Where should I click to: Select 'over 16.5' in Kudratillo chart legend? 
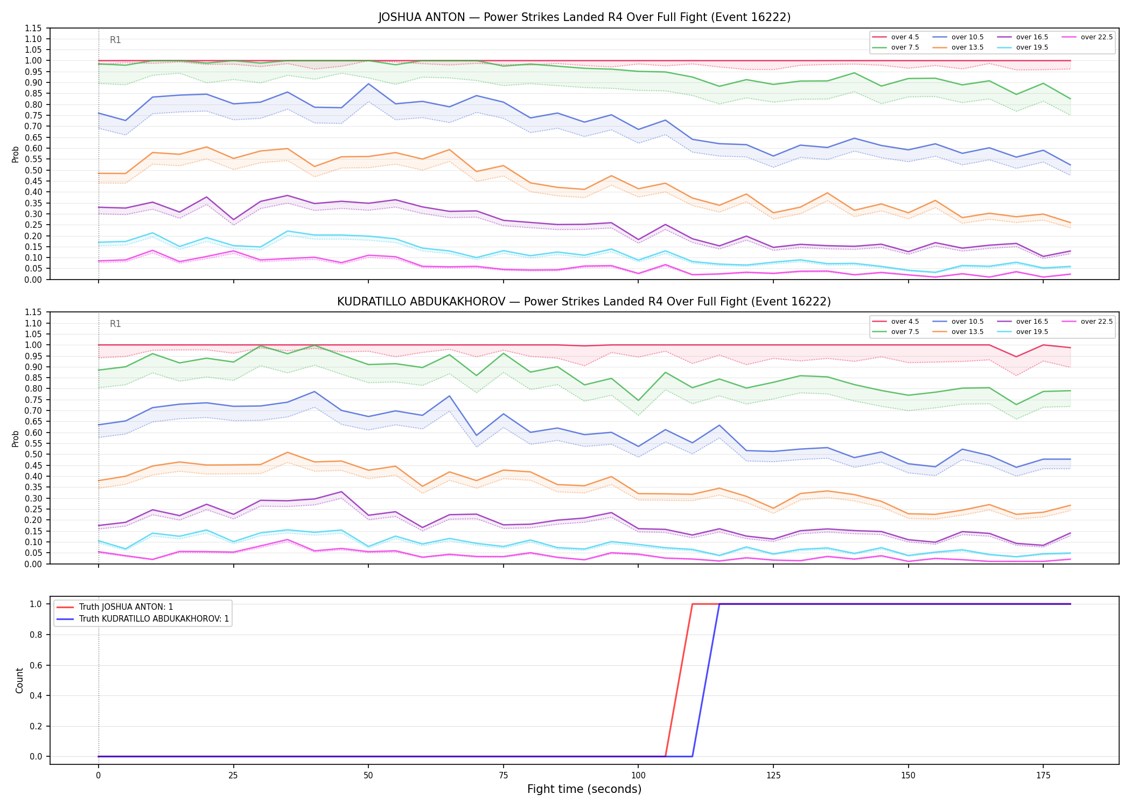point(1022,322)
